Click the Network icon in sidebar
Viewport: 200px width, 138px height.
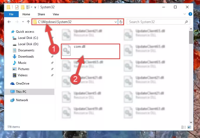coord(12,100)
